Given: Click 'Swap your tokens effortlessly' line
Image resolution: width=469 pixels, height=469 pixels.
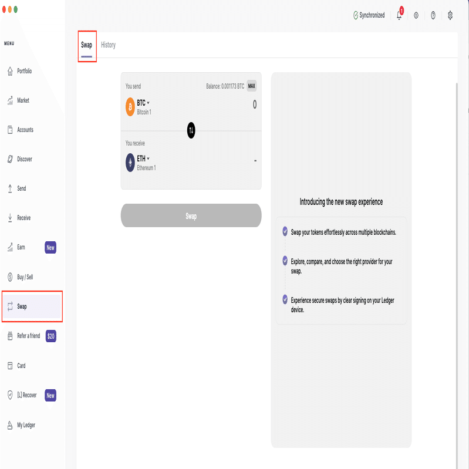Looking at the screenshot, I should [343, 232].
